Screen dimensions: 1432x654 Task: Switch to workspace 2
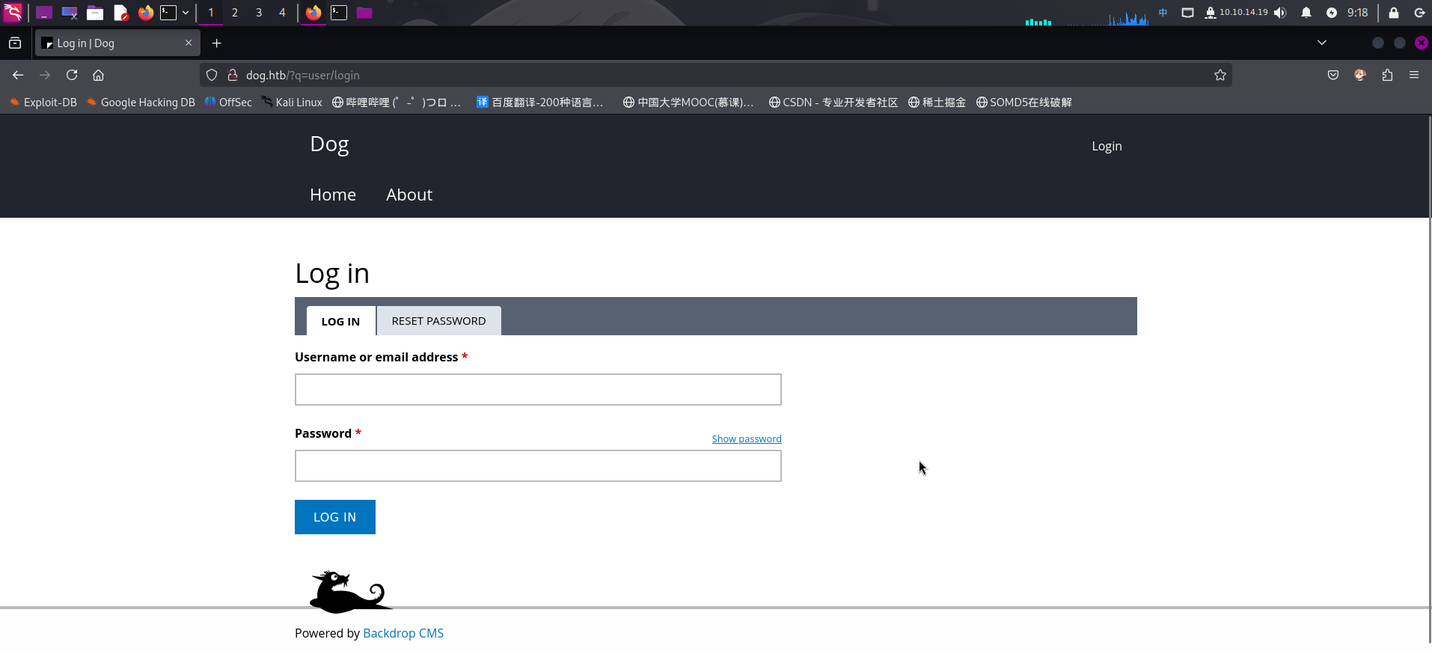(235, 13)
